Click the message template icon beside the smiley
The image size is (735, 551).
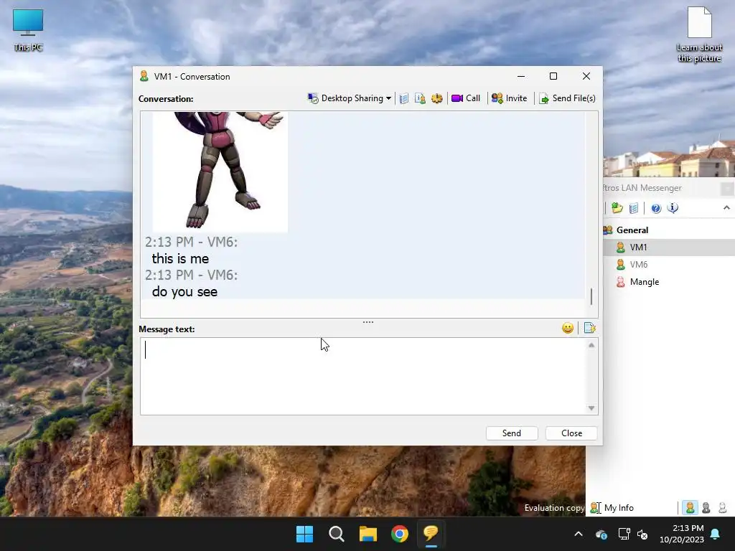pyautogui.click(x=590, y=328)
